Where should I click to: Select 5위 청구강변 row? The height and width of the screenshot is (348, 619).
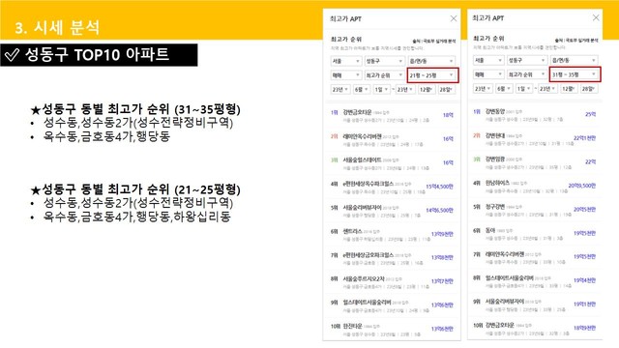(535, 210)
